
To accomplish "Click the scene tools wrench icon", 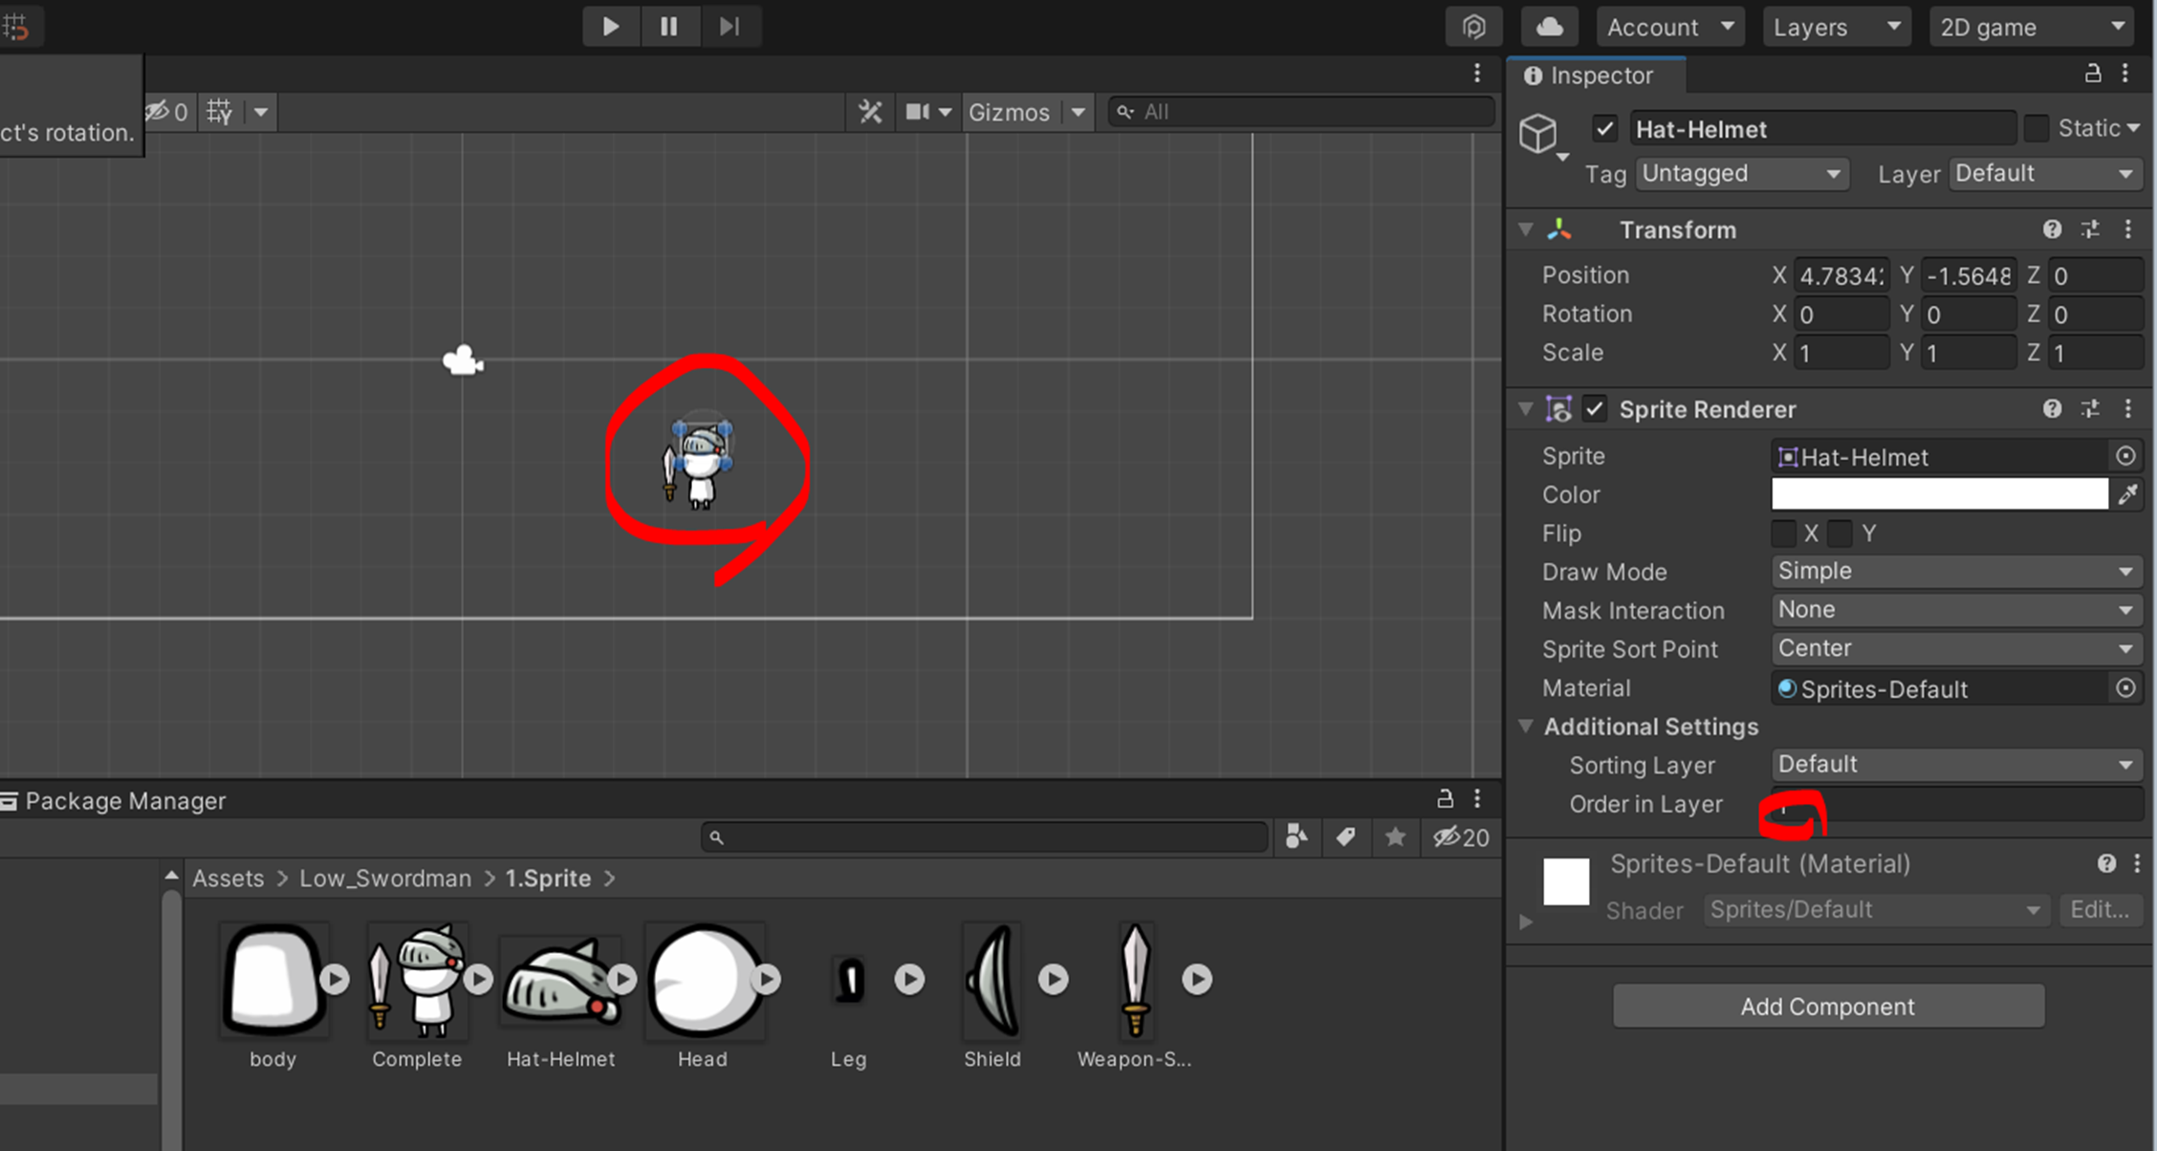I will [x=870, y=112].
